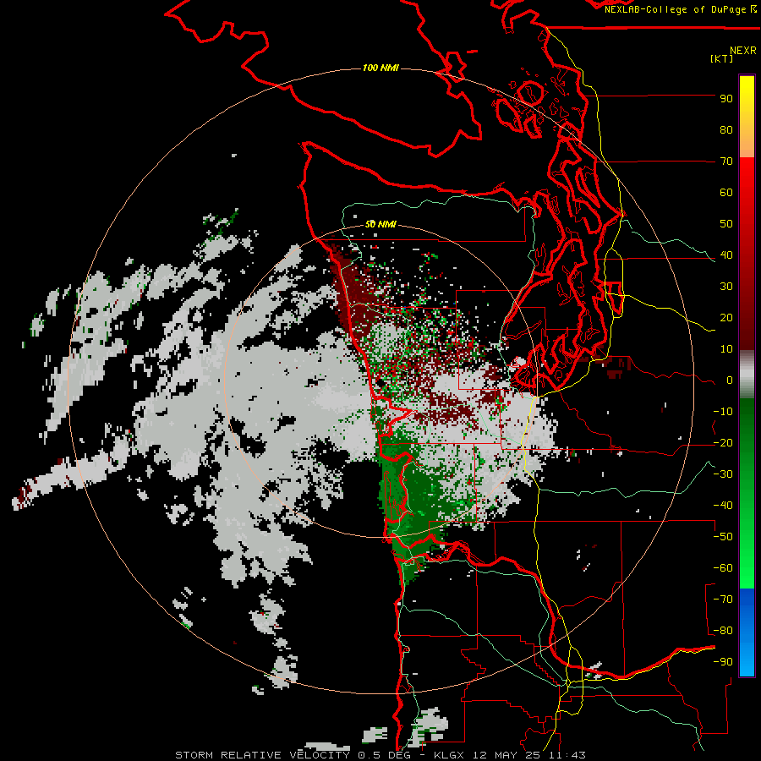
Task: Click the 20 value on velocity legend
Action: [x=726, y=318]
